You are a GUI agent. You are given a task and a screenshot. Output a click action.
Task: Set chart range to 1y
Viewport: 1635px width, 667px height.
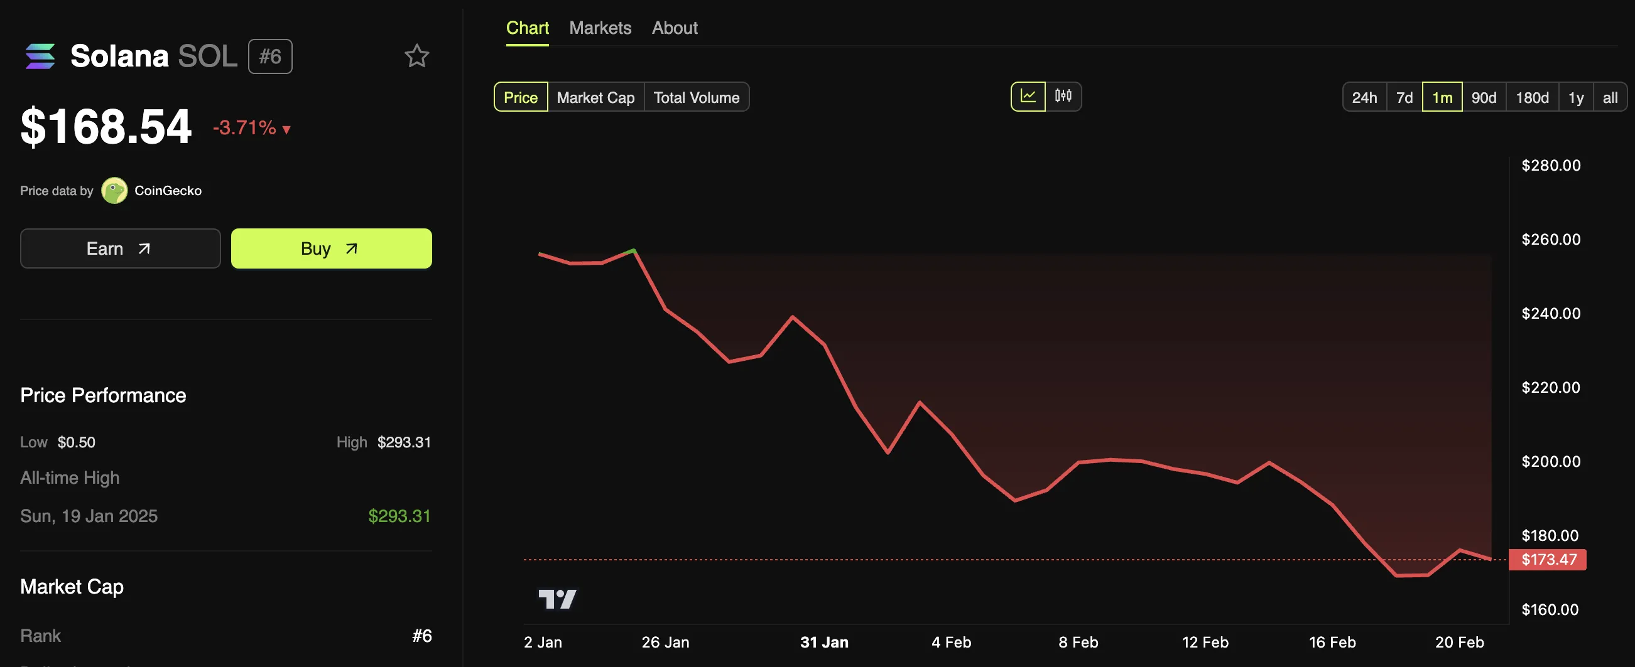tap(1575, 97)
